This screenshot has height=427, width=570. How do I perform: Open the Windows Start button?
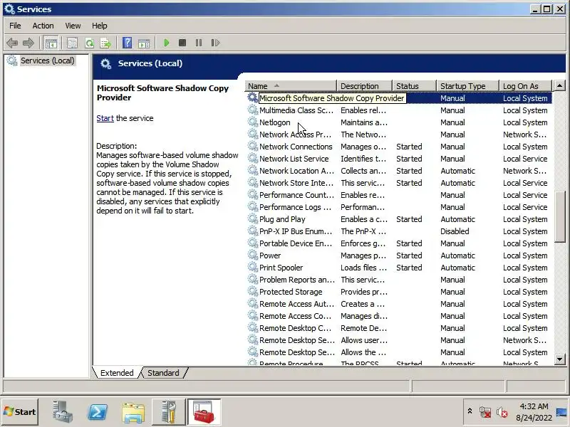20,412
